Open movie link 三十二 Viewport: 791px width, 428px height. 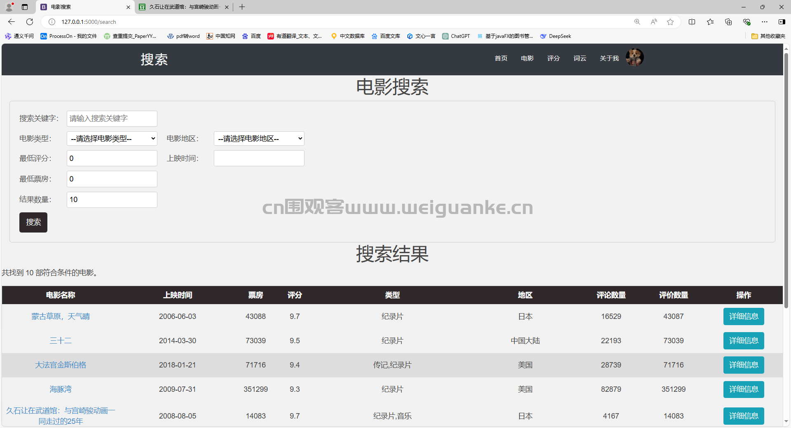(x=61, y=341)
